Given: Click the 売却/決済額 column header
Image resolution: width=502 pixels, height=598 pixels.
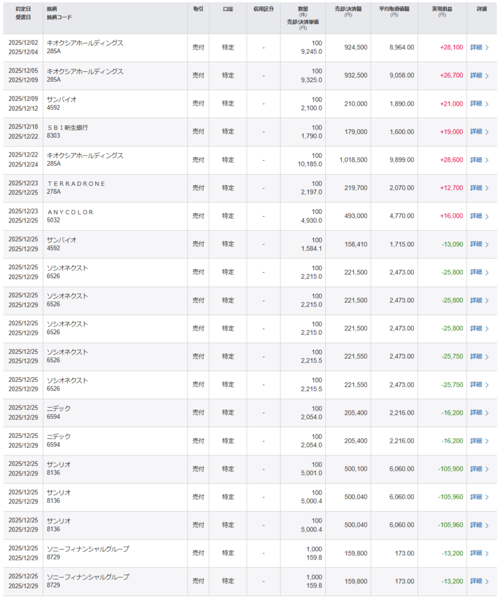Looking at the screenshot, I should 347,12.
